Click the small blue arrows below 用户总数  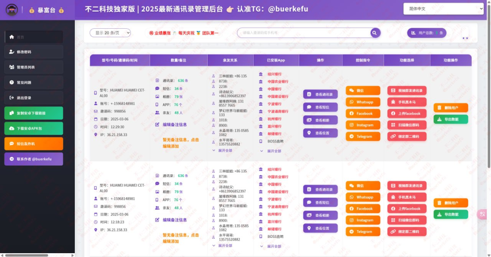point(465,38)
